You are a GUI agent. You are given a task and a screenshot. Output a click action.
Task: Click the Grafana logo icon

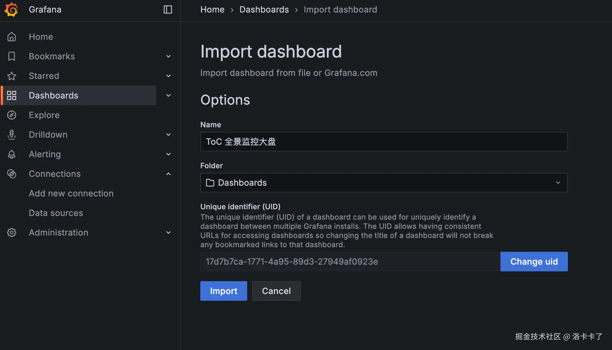(11, 9)
